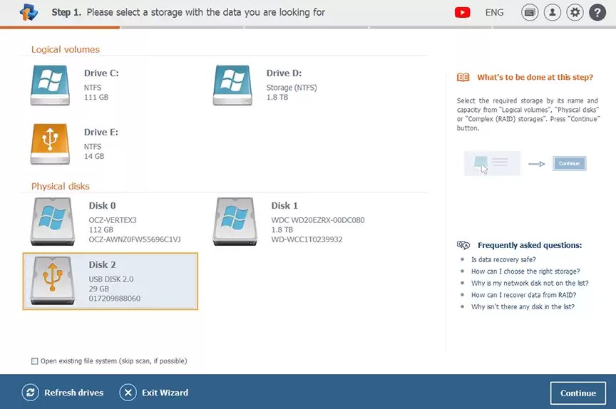Click the license card icon in header

[x=530, y=13]
